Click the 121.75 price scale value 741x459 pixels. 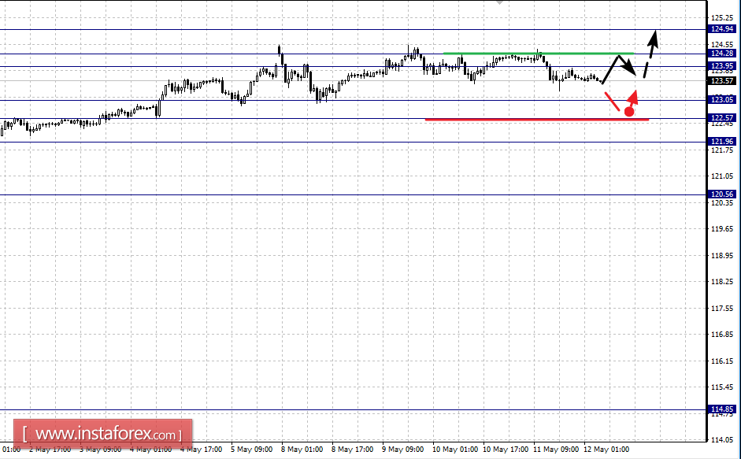[x=722, y=150]
